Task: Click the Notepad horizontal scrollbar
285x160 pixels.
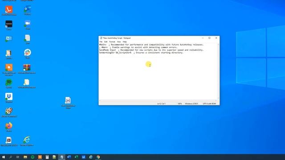Action: [x=158, y=100]
